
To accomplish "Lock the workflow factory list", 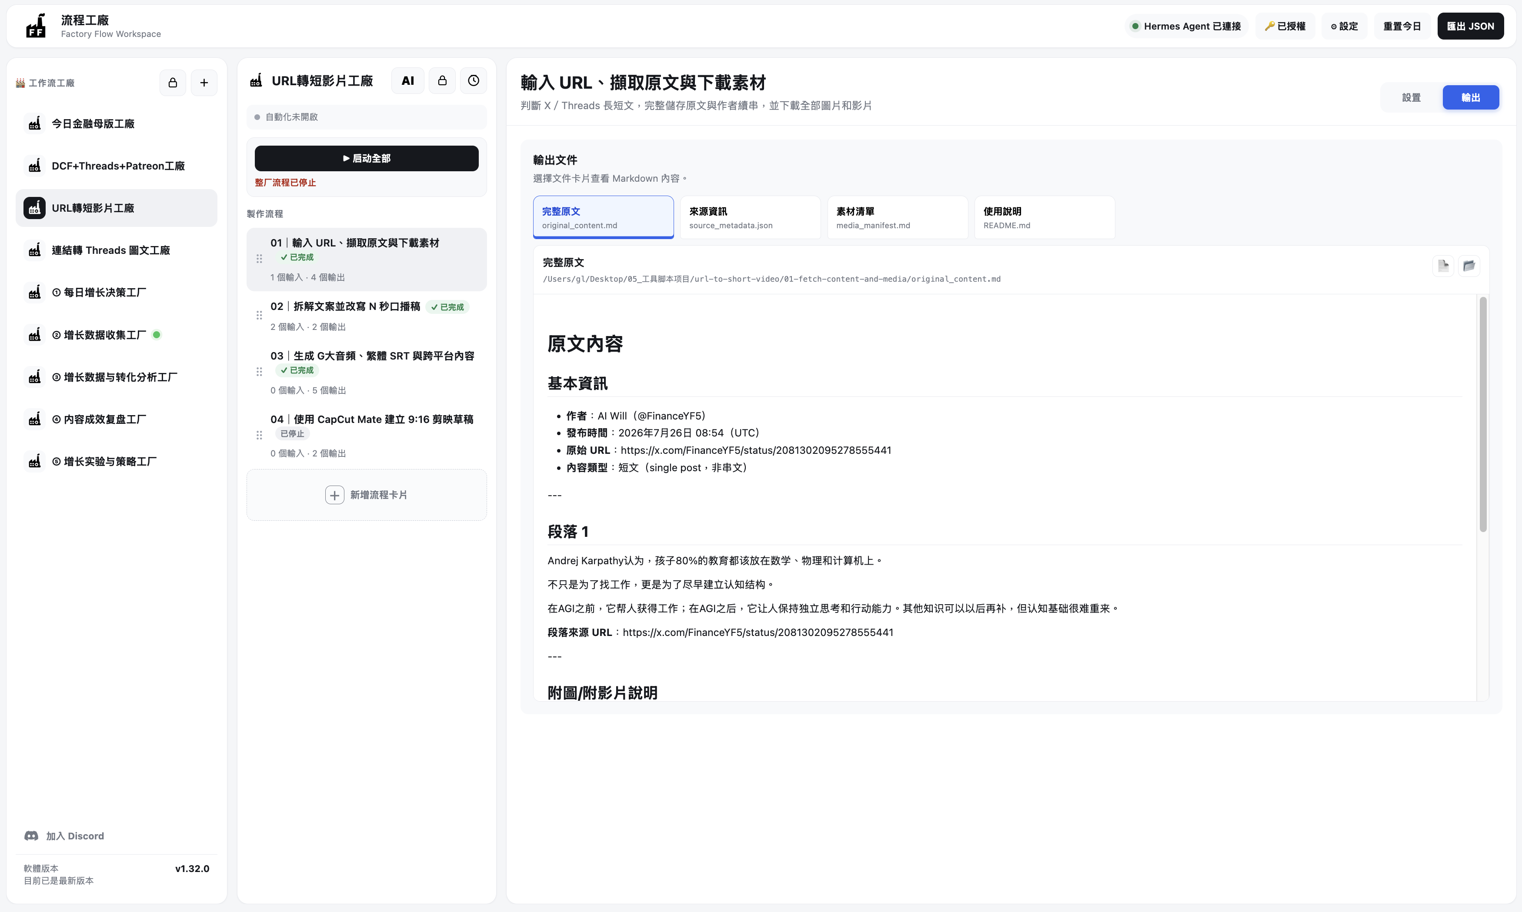I will pyautogui.click(x=173, y=83).
